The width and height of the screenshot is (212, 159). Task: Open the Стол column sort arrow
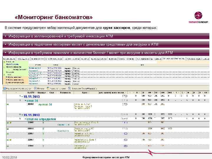[55, 93]
